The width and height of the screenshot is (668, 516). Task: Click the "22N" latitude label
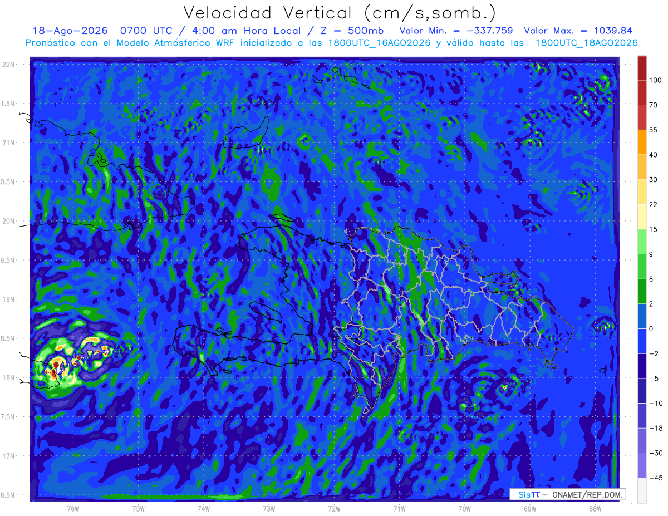pyautogui.click(x=8, y=65)
